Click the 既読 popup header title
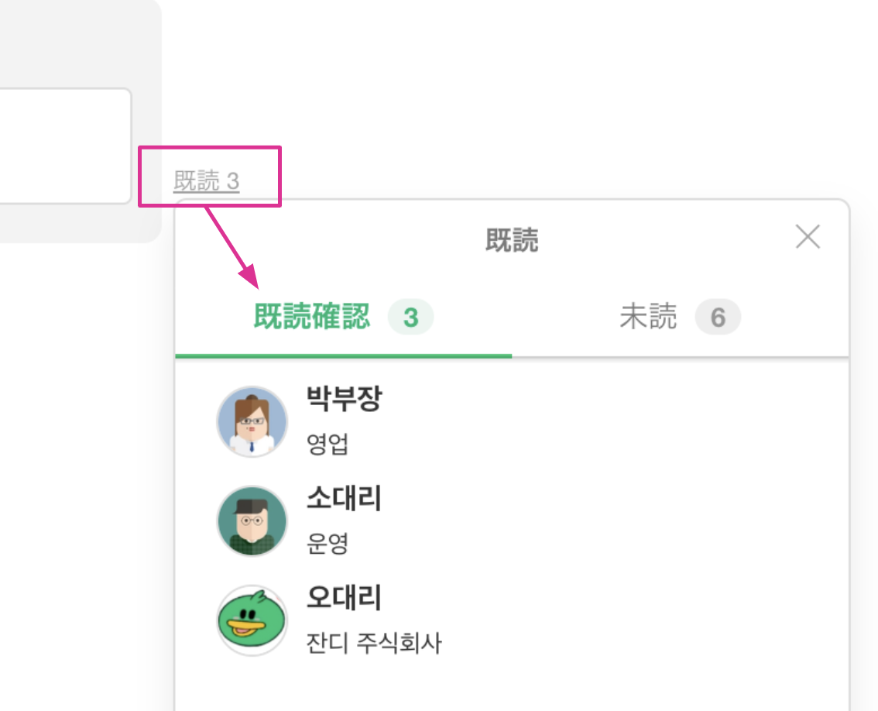The height and width of the screenshot is (711, 878). pyautogui.click(x=512, y=240)
